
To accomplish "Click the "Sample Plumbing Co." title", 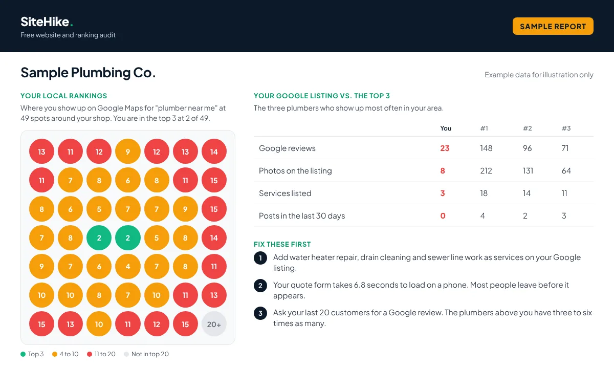I will coord(88,73).
